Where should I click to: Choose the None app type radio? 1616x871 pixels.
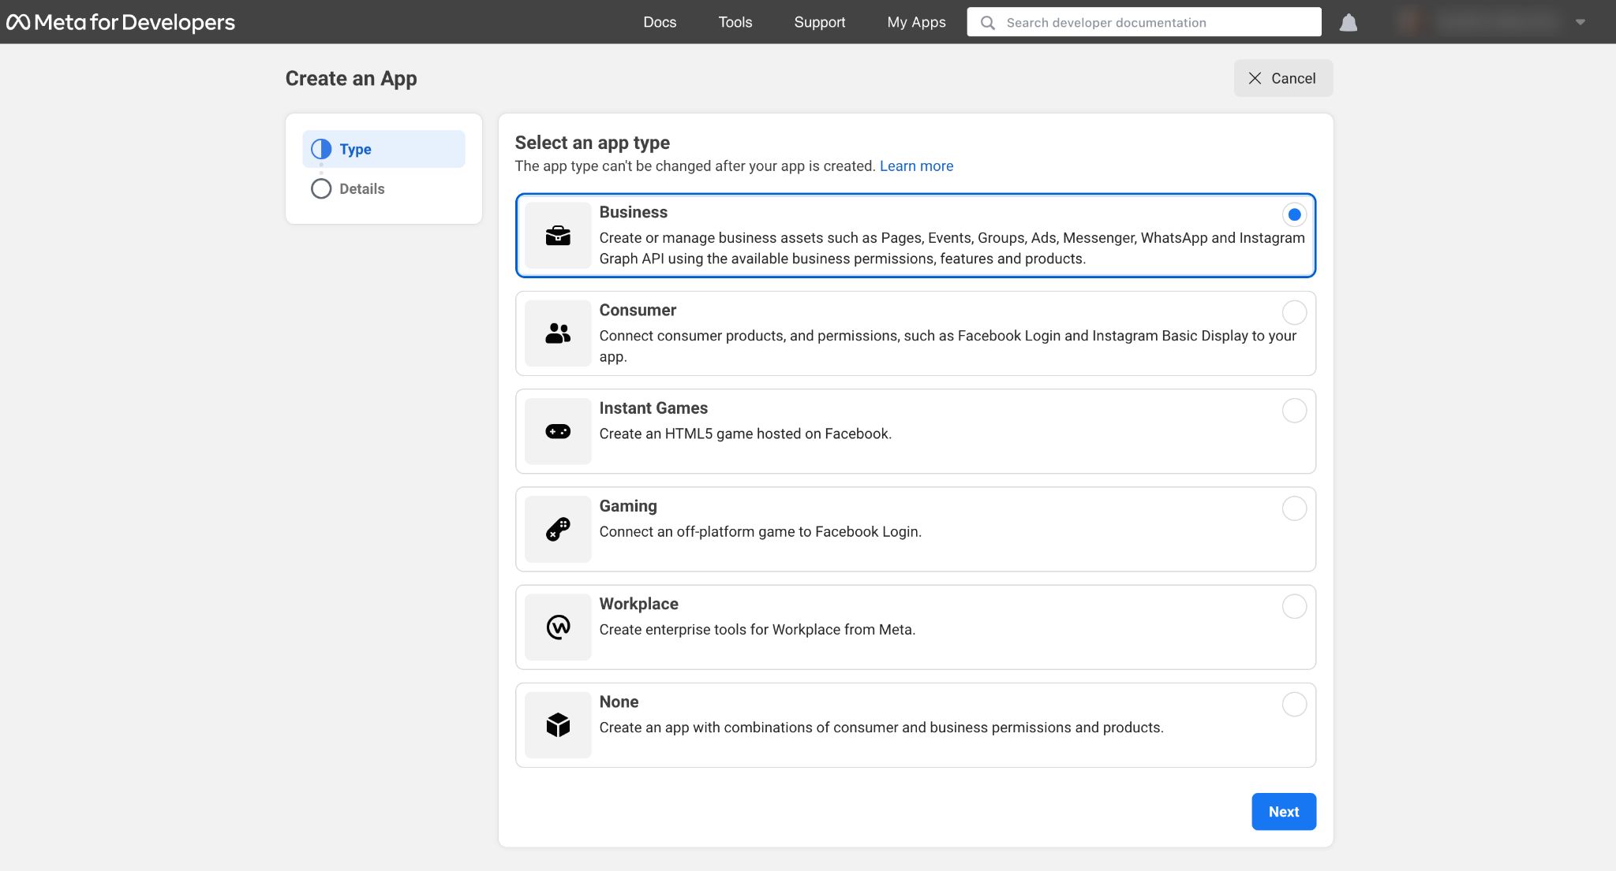(x=1294, y=704)
